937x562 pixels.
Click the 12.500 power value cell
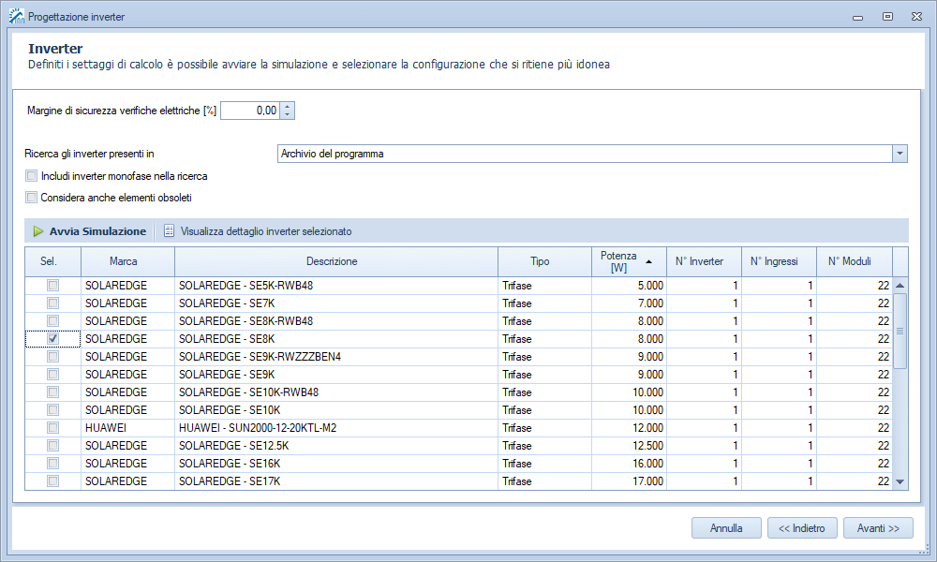click(629, 446)
